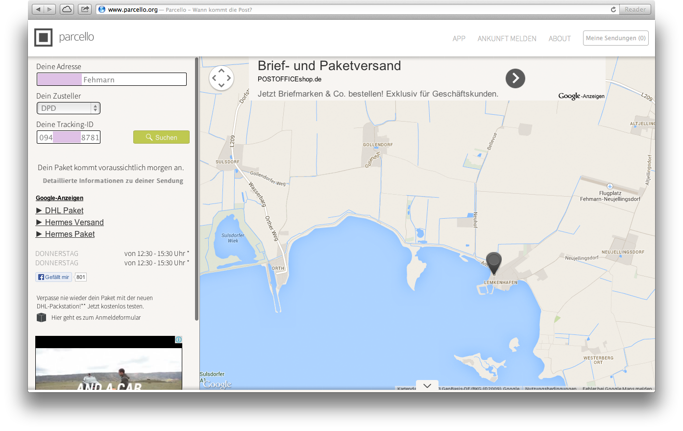Image resolution: width=683 pixels, height=431 pixels.
Task: Select the Dein Paket kommt voraussichtlich morgen an text
Action: tap(111, 168)
